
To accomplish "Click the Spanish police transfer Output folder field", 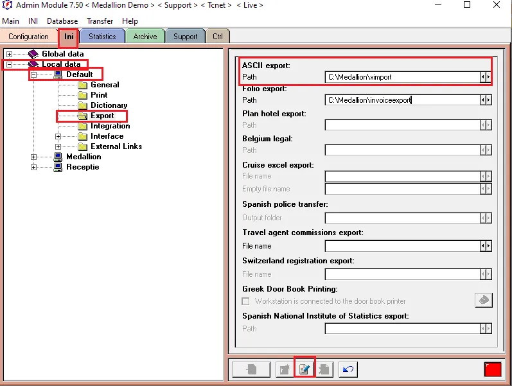I will 402,218.
